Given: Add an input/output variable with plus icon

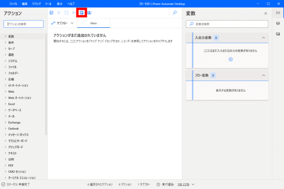Looking at the screenshot, I should 231,59.
